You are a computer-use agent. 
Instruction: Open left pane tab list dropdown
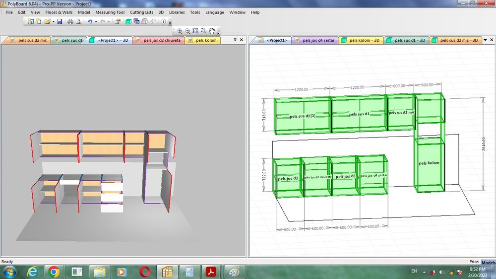click(235, 40)
